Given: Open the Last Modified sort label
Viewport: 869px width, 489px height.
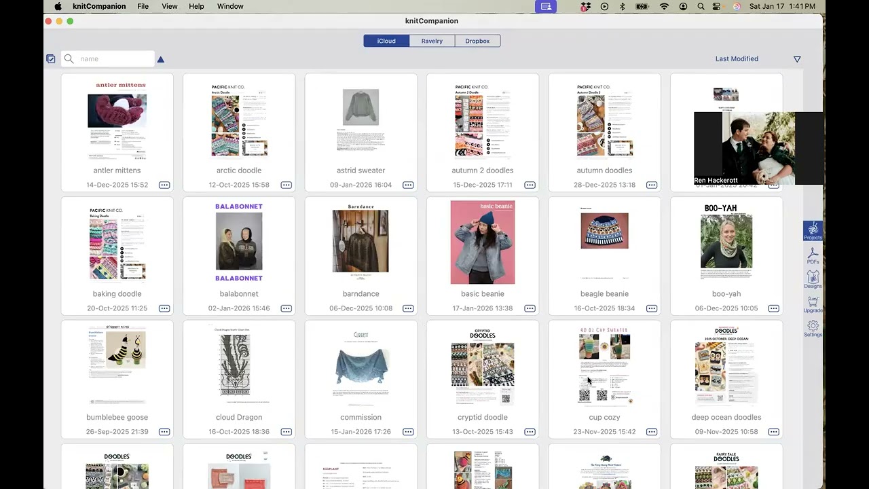Looking at the screenshot, I should (x=737, y=59).
